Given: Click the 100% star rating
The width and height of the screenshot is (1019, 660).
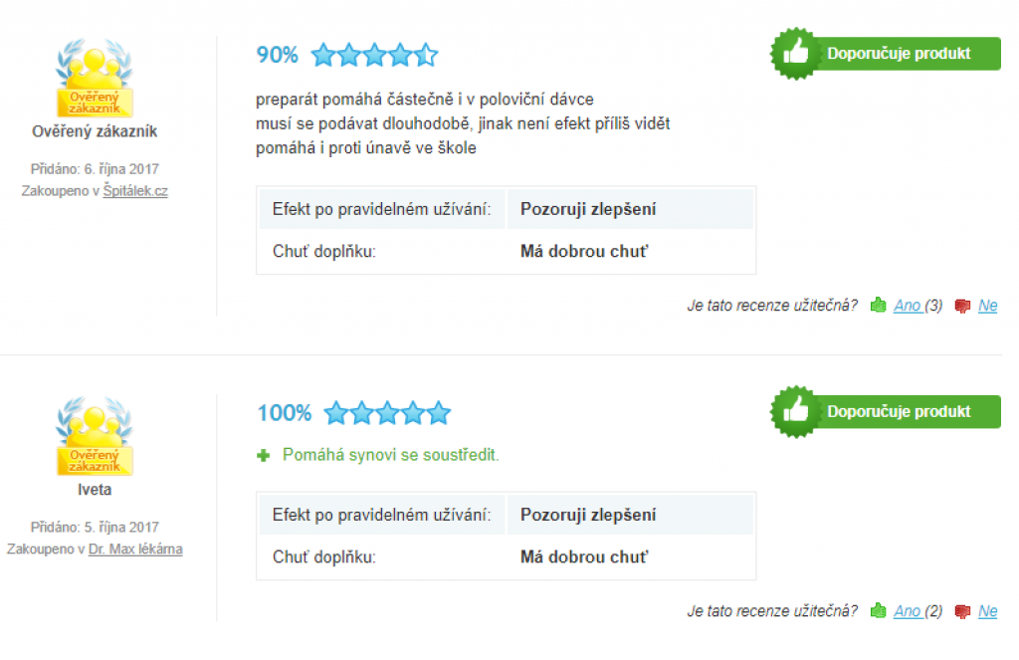Looking at the screenshot, I should click(387, 413).
